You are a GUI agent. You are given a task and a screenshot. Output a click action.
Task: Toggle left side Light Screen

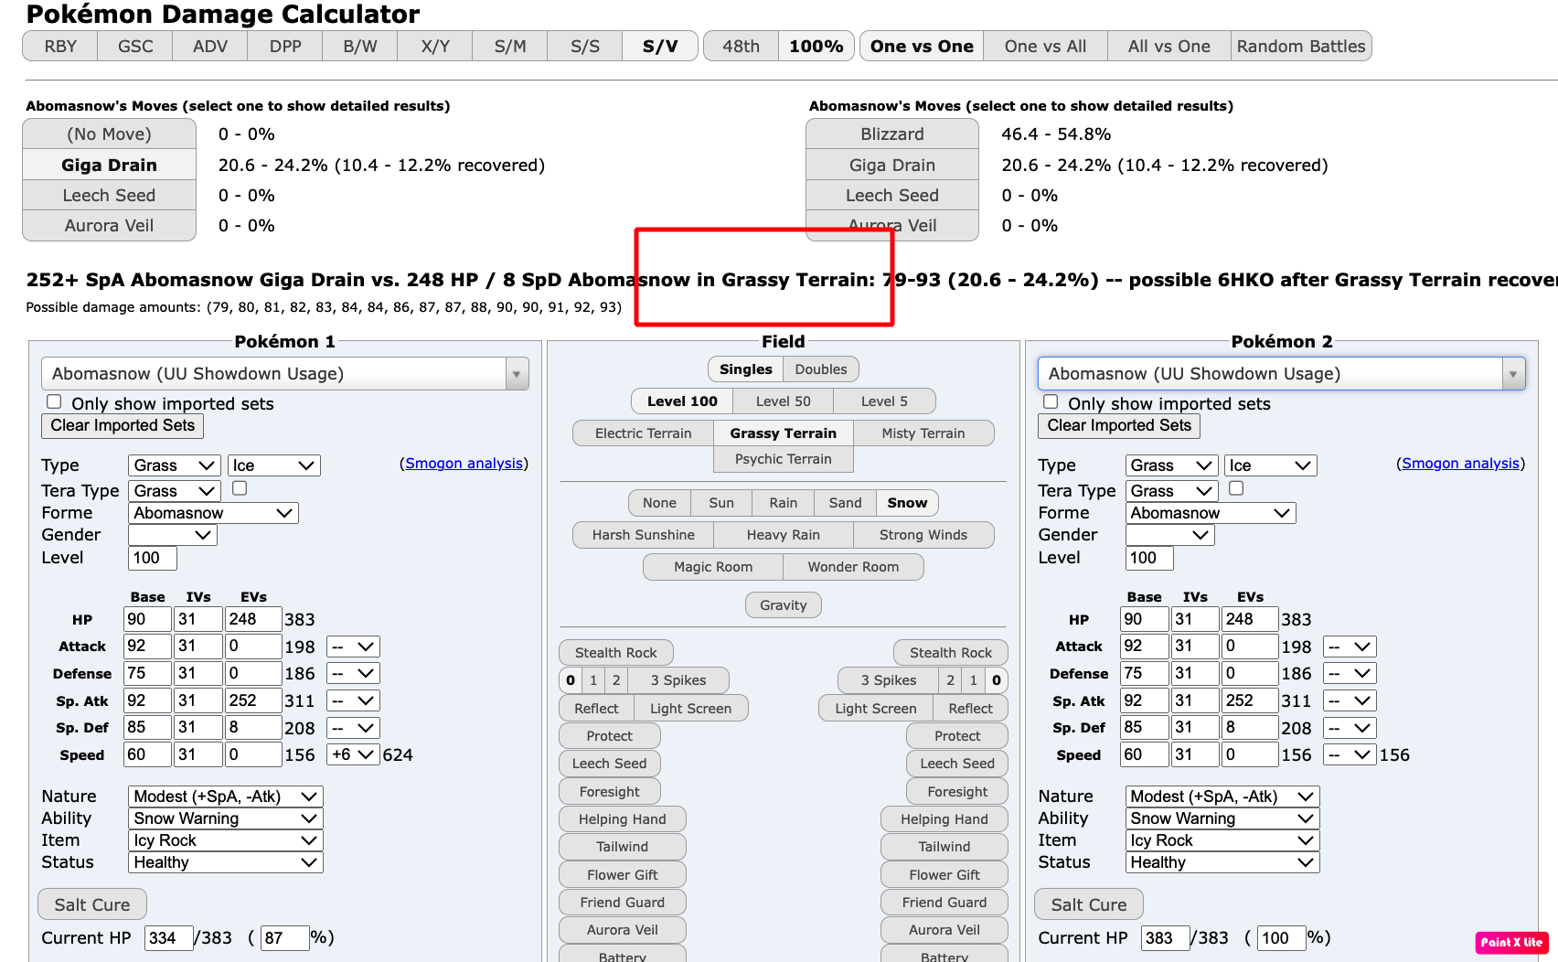coord(690,708)
